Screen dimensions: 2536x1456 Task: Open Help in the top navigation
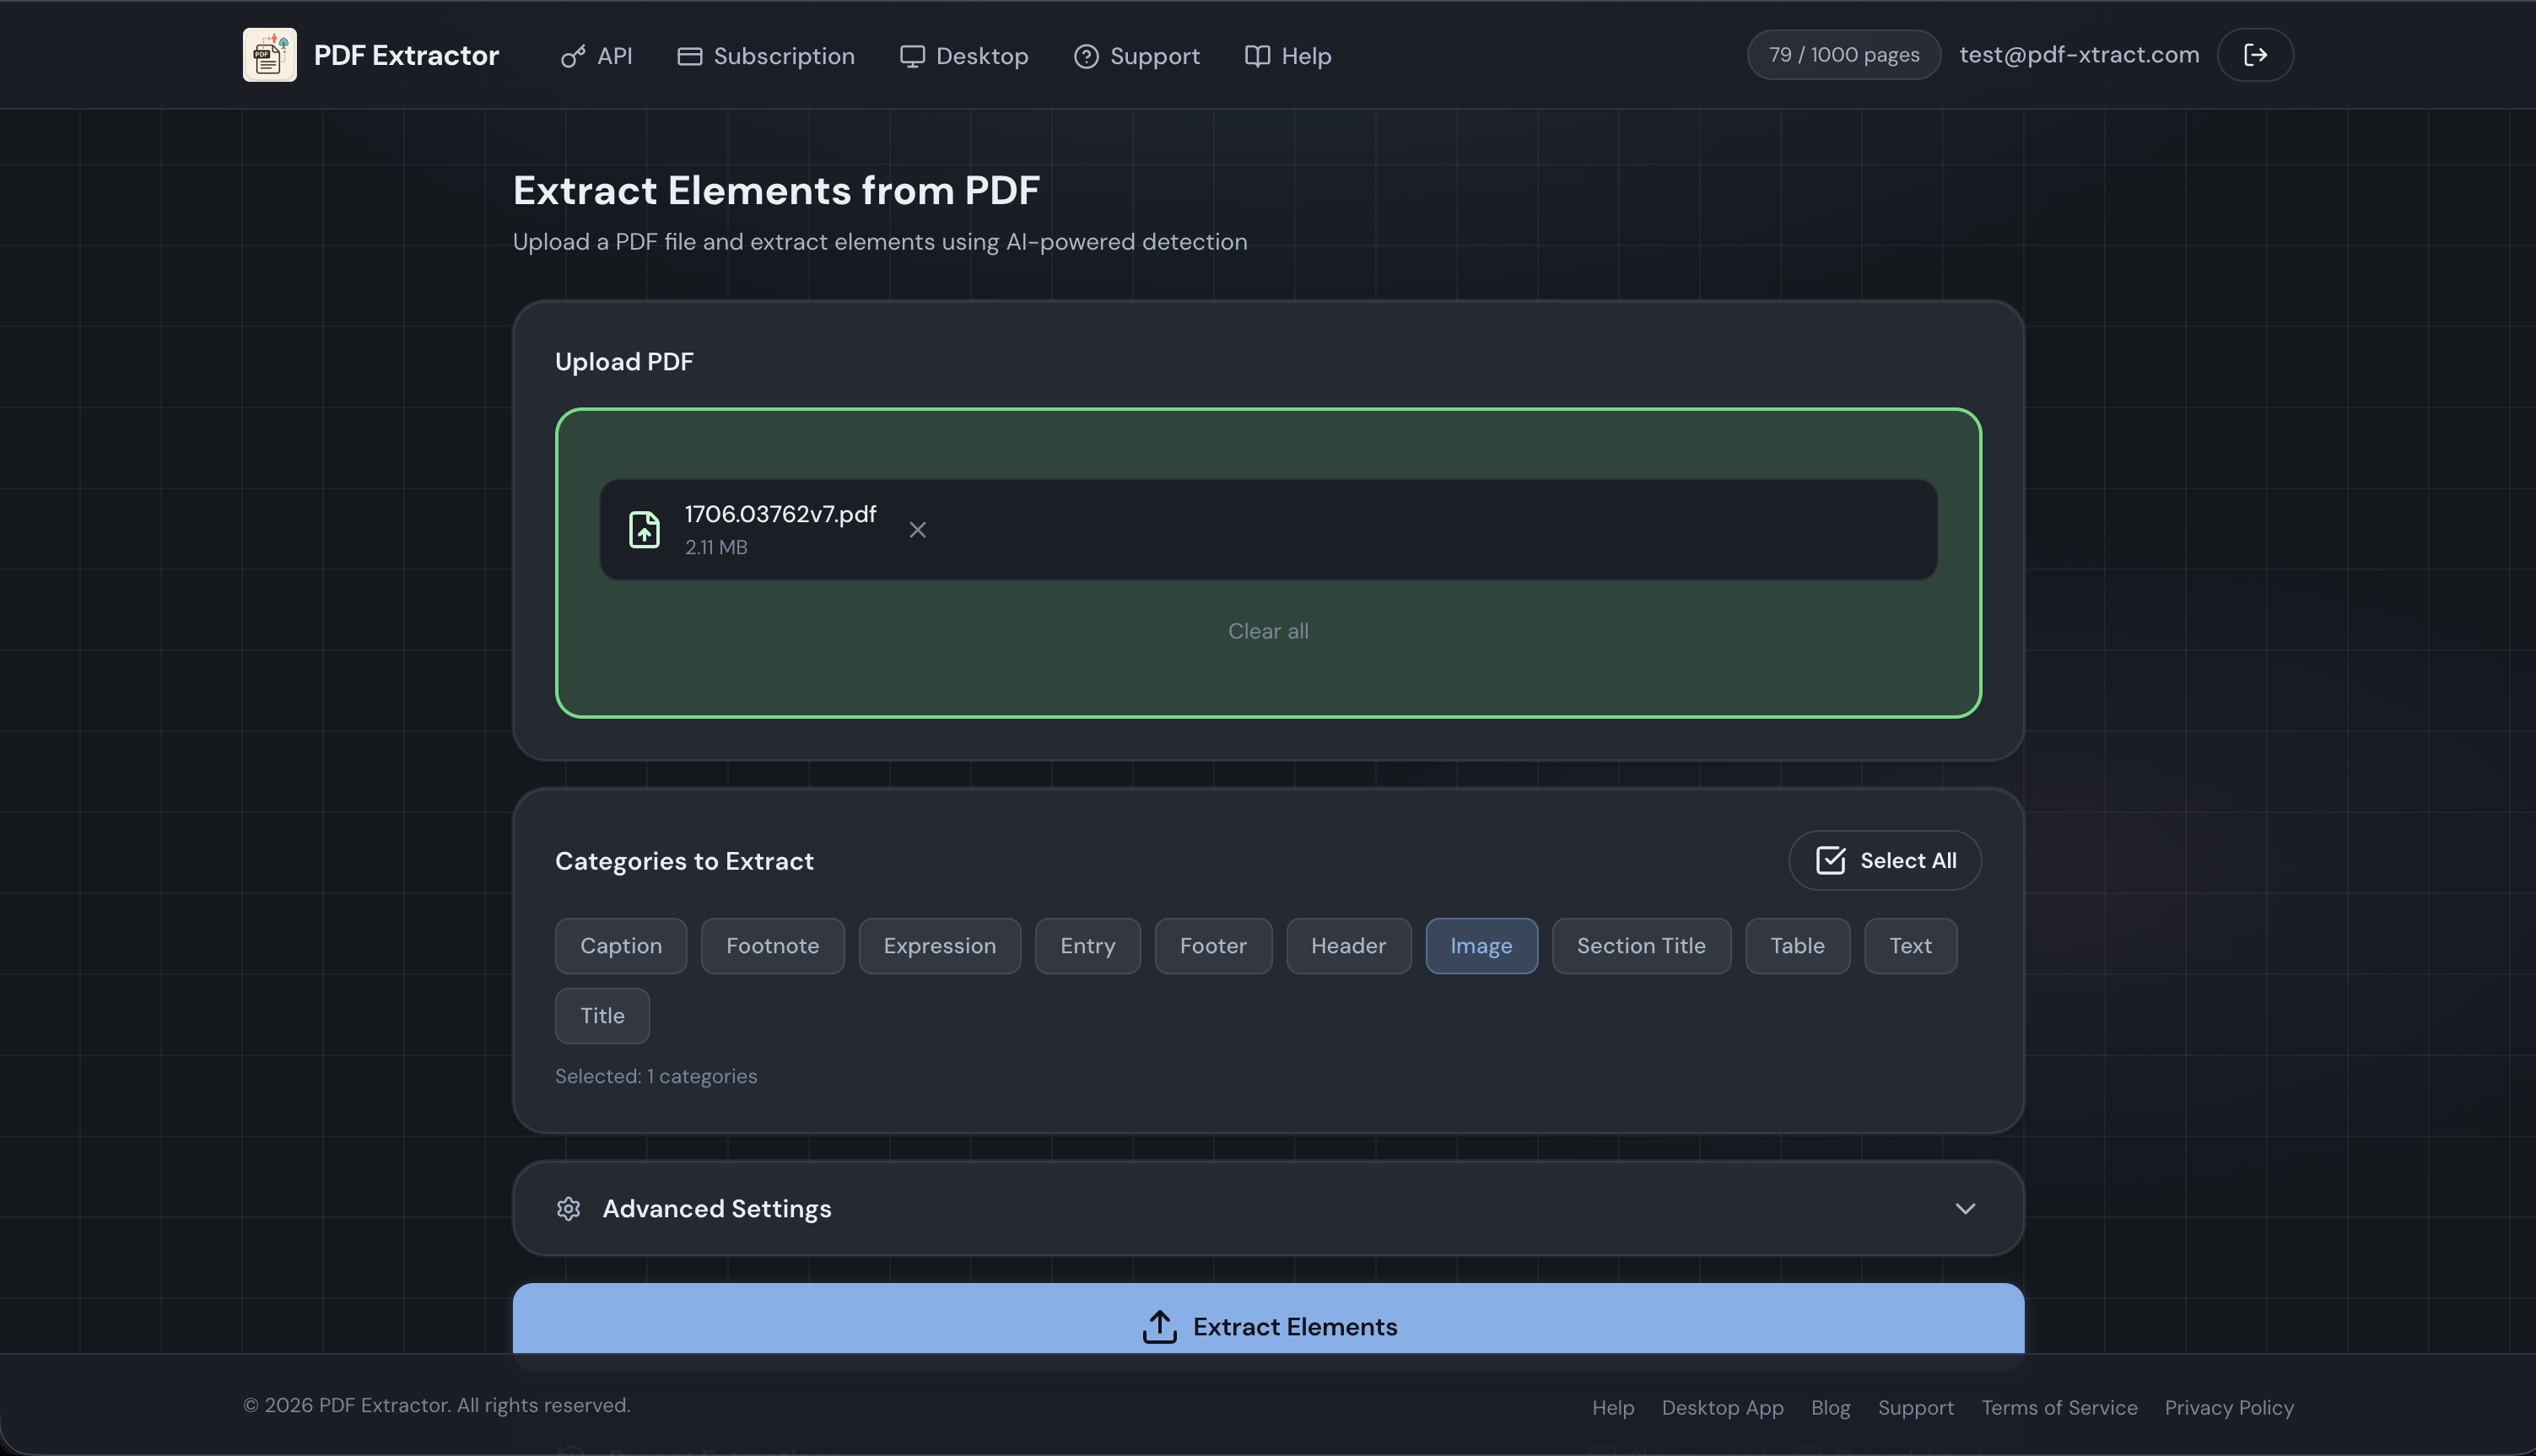coord(1288,56)
